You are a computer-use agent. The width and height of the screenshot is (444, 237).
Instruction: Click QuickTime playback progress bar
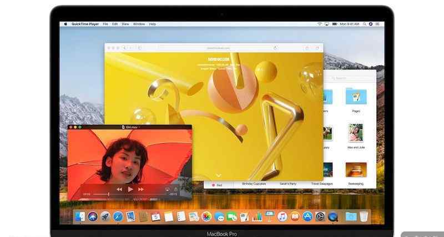click(130, 194)
